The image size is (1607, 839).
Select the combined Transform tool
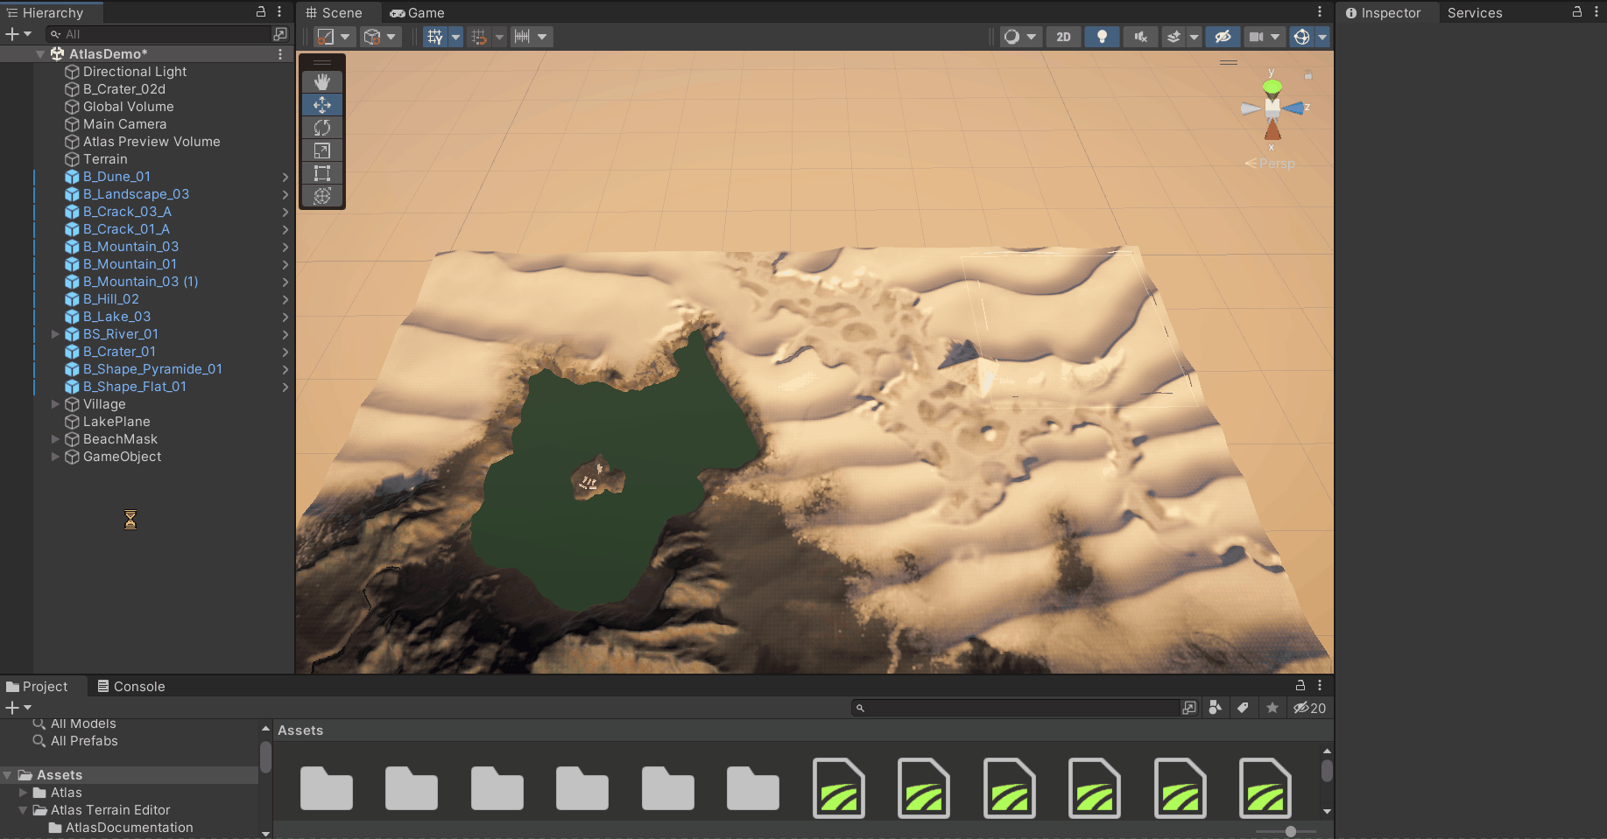point(322,196)
